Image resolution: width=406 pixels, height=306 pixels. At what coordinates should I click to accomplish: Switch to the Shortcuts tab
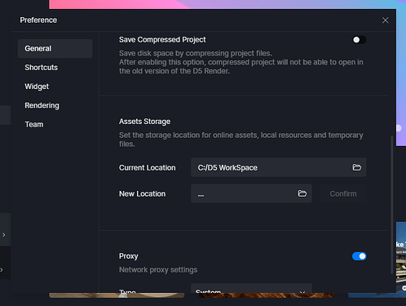click(x=41, y=68)
